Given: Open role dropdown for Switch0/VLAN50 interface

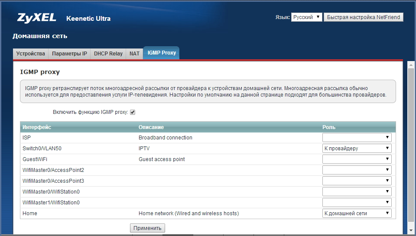Looking at the screenshot, I should click(x=357, y=149).
